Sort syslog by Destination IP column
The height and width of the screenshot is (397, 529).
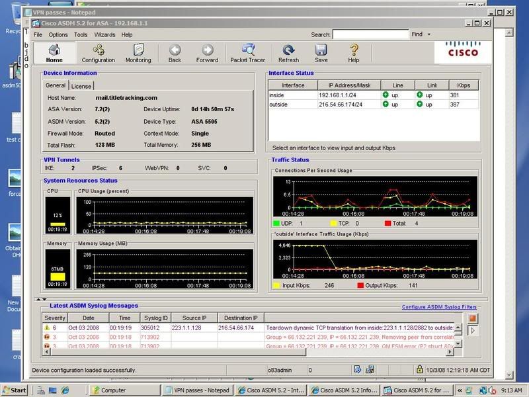coord(241,318)
